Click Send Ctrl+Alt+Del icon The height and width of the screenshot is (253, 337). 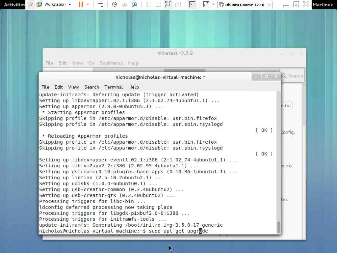click(x=100, y=4)
